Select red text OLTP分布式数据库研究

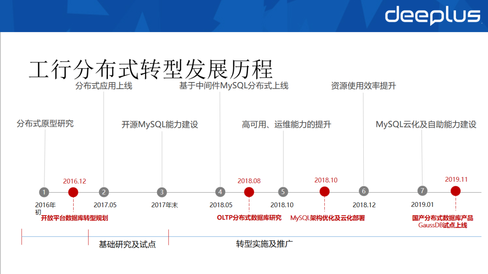[x=249, y=218]
